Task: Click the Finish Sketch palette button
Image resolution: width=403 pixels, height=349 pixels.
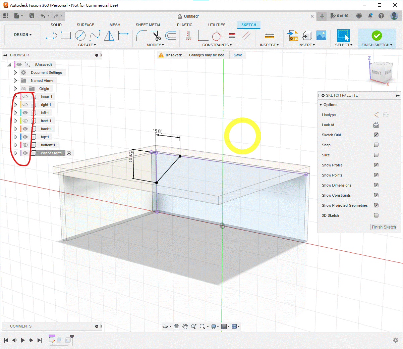Action: tap(384, 227)
